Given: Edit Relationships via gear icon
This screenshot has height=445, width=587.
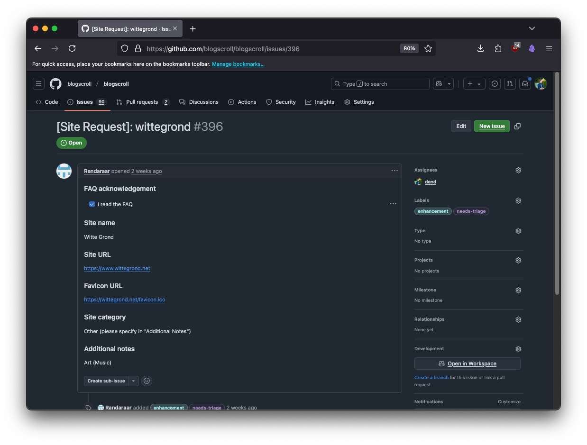Looking at the screenshot, I should [x=518, y=319].
